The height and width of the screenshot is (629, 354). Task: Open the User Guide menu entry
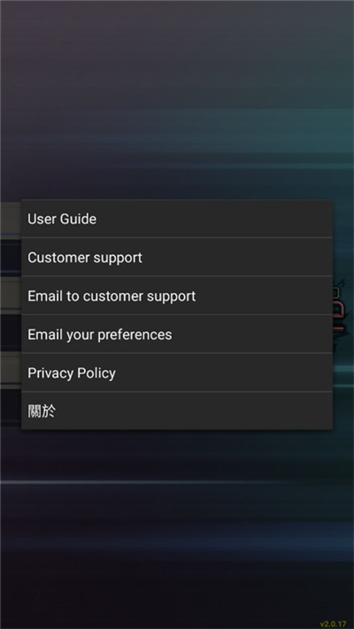coord(177,219)
